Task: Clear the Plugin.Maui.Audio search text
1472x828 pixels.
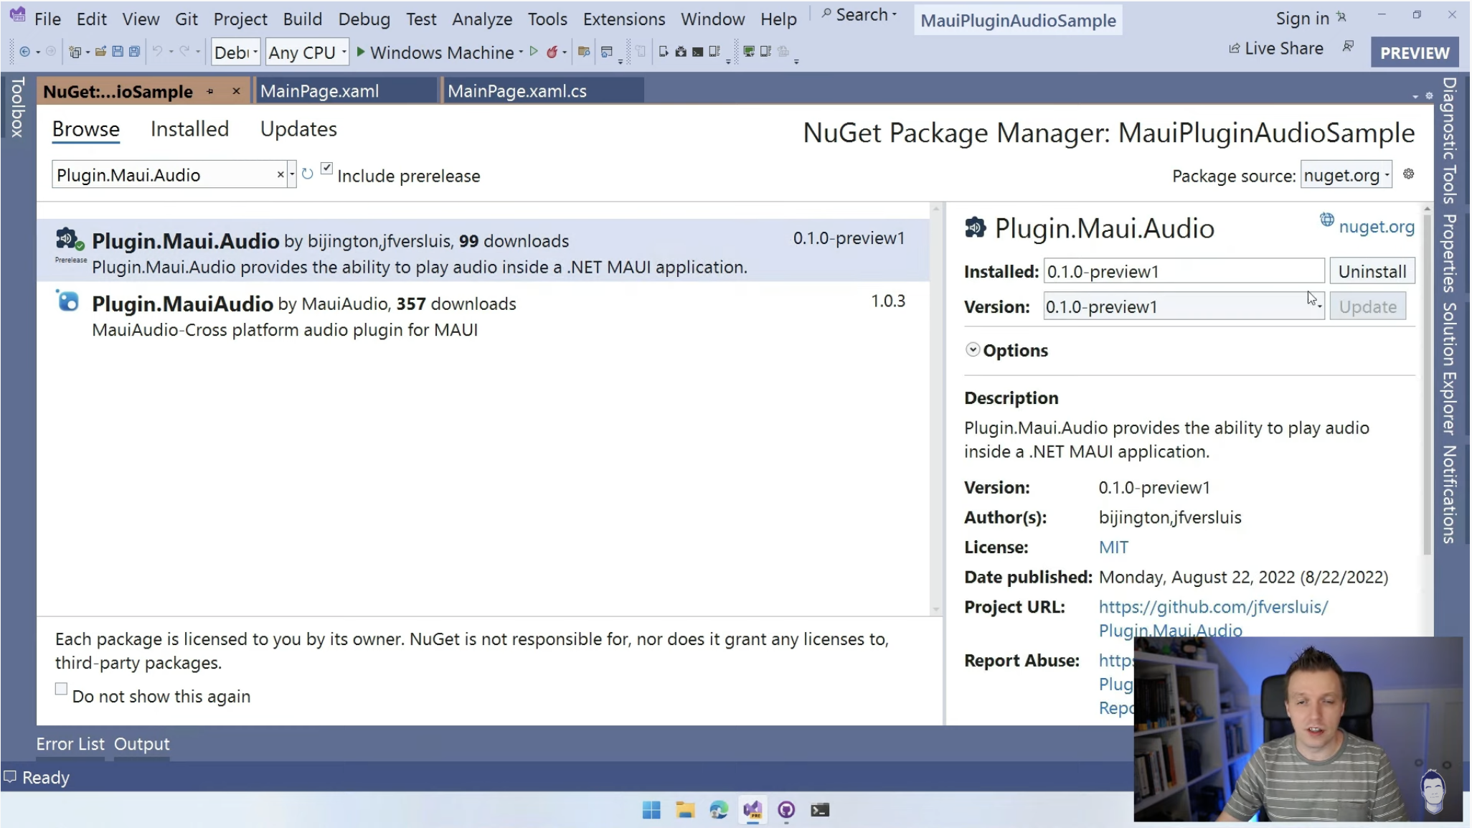Action: point(280,175)
